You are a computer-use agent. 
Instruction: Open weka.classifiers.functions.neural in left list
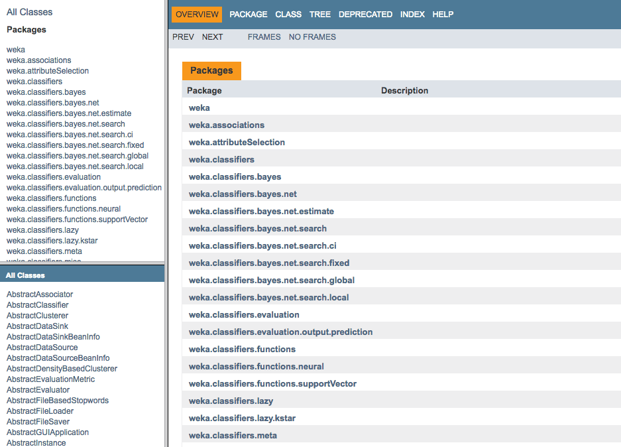point(64,209)
